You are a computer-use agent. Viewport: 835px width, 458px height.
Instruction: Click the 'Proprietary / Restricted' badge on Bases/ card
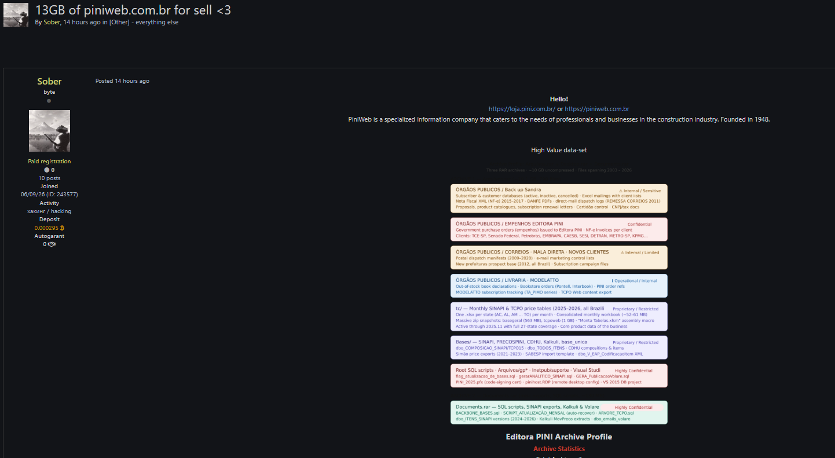(635, 343)
